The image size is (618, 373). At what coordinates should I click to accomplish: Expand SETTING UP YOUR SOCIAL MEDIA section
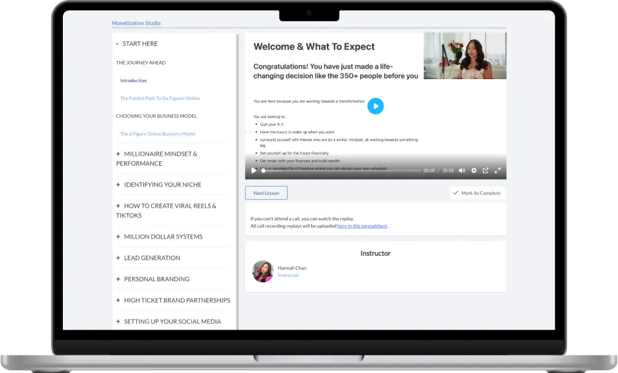point(168,322)
